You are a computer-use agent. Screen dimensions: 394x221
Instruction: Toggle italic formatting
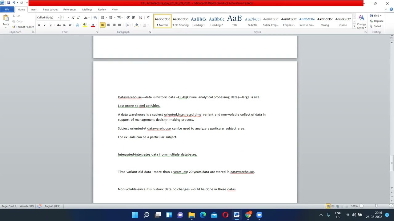(x=45, y=25)
